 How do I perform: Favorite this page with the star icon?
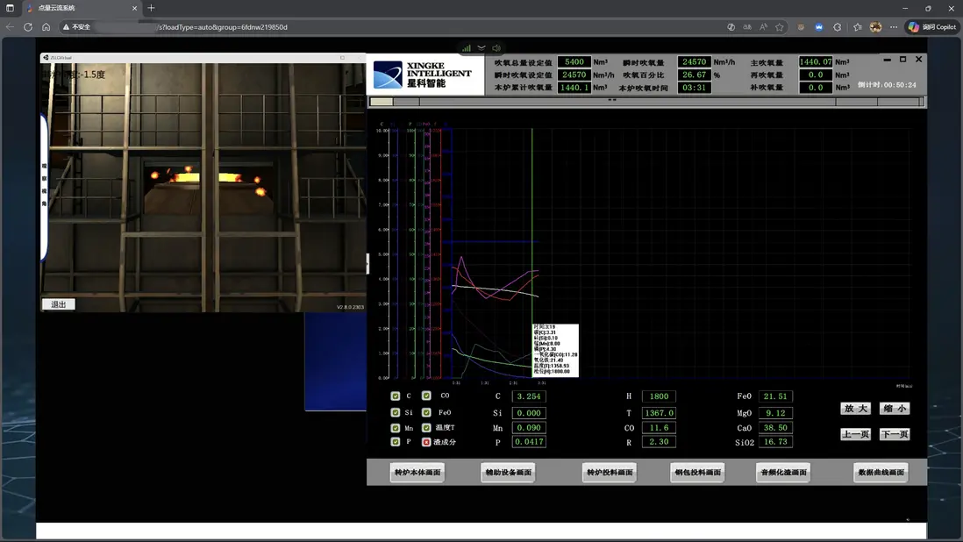click(780, 27)
